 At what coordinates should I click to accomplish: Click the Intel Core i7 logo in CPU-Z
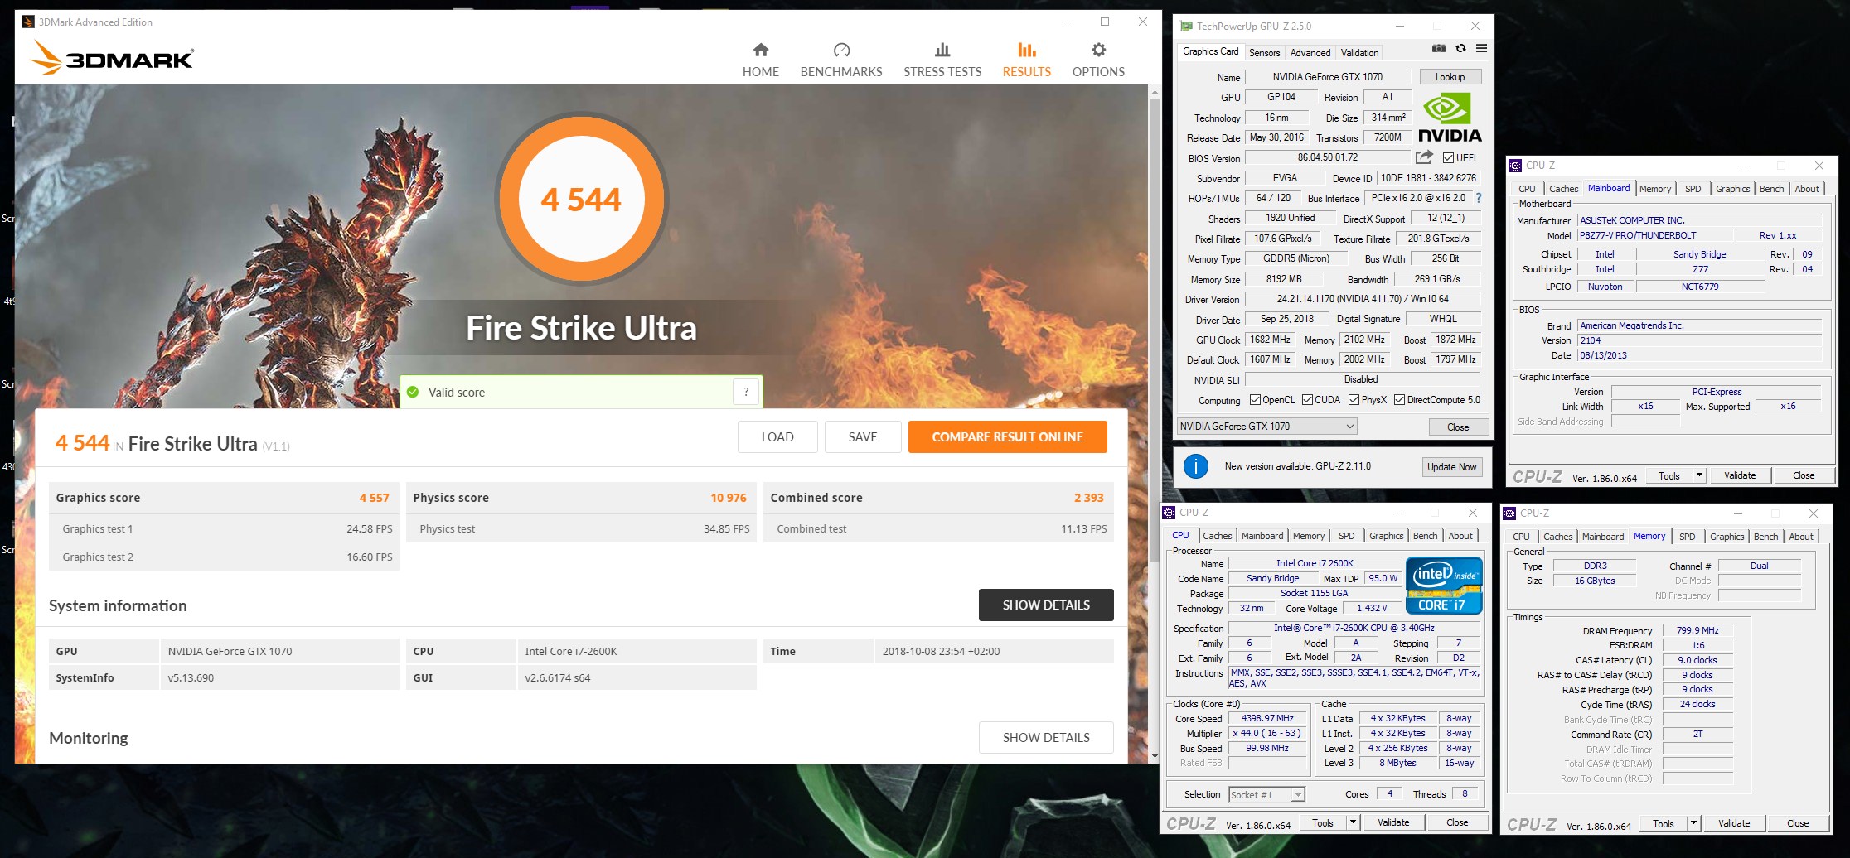pos(1444,586)
